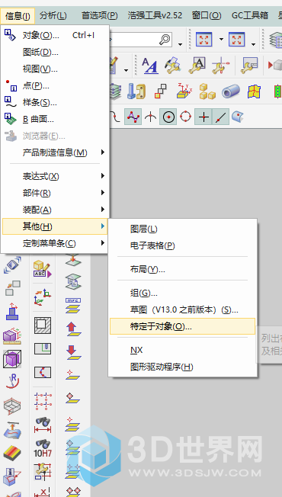282x497 pixels.
Task: Click the magnifier search icon
Action: 165,40
